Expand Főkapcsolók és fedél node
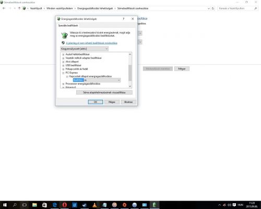 [x=63, y=69]
